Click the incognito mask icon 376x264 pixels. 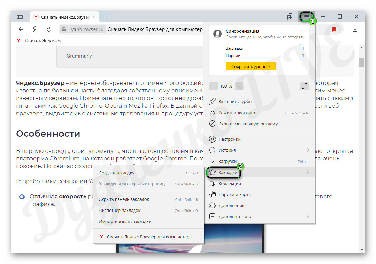tap(212, 113)
